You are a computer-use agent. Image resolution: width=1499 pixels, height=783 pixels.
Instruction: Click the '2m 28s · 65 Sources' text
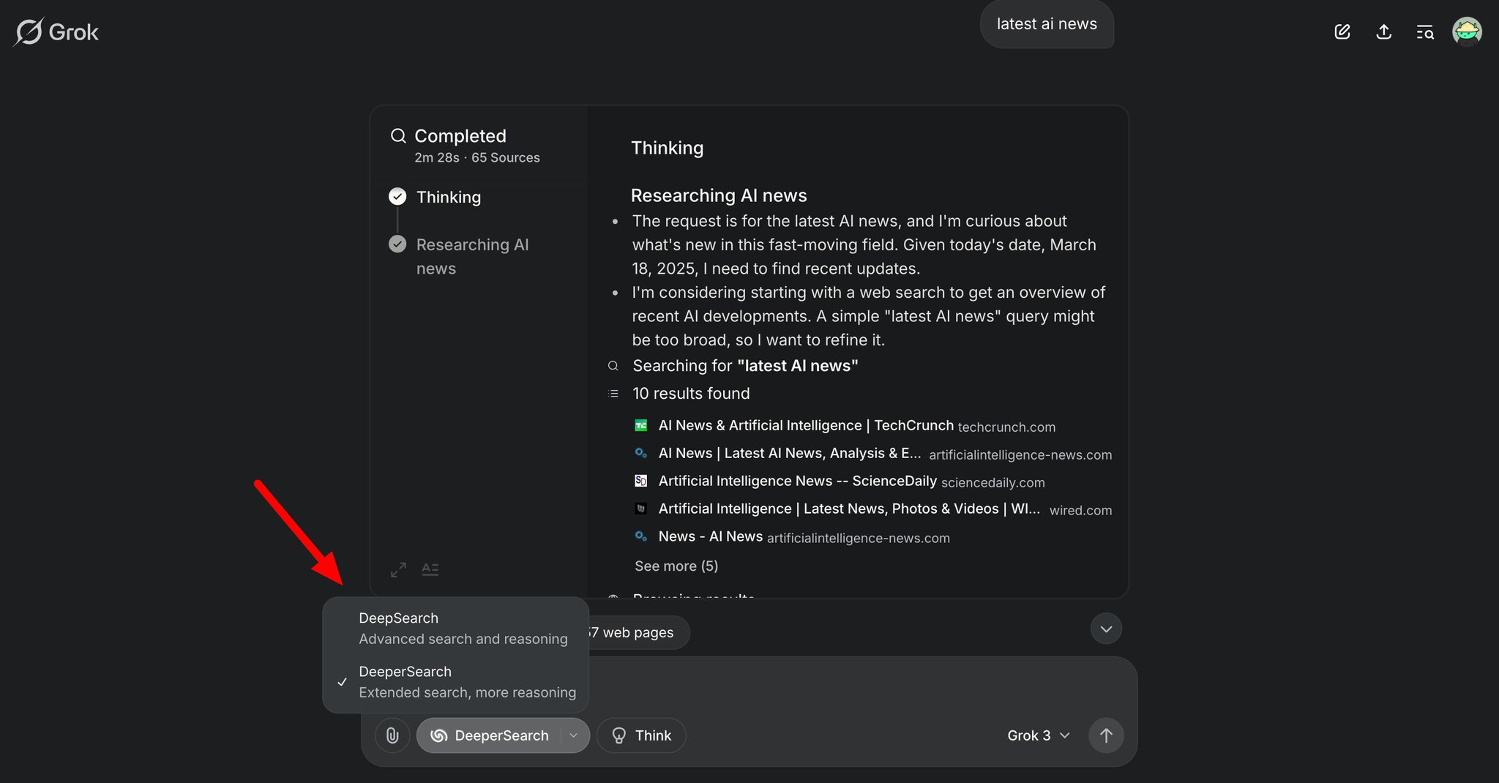[x=477, y=157]
